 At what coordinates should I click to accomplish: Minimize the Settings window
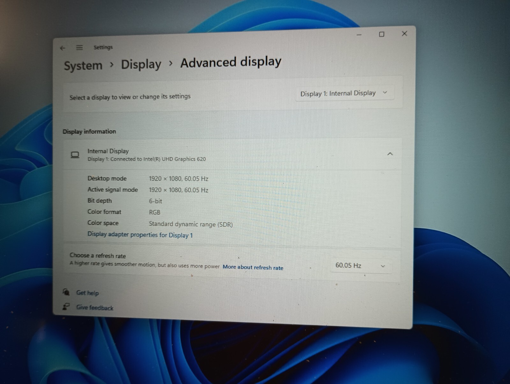(359, 34)
